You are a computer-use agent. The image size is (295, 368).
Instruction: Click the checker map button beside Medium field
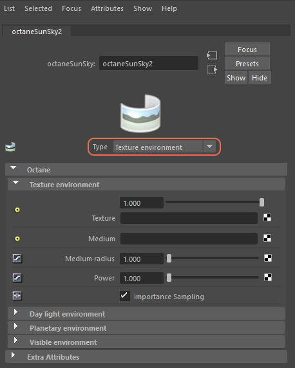(x=267, y=238)
